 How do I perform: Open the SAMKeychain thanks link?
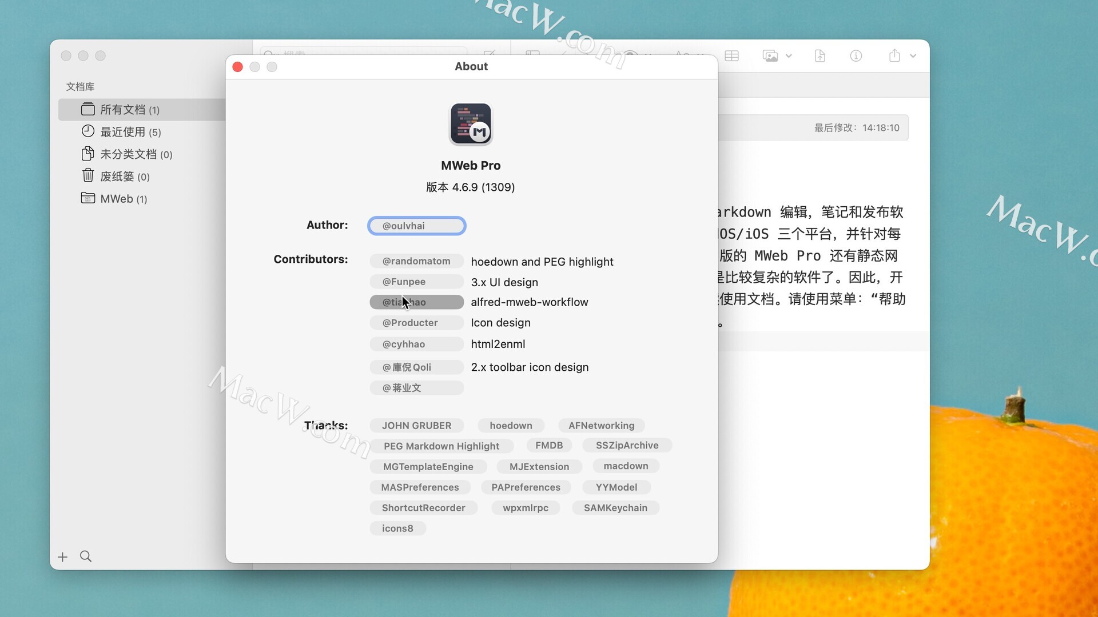point(616,508)
